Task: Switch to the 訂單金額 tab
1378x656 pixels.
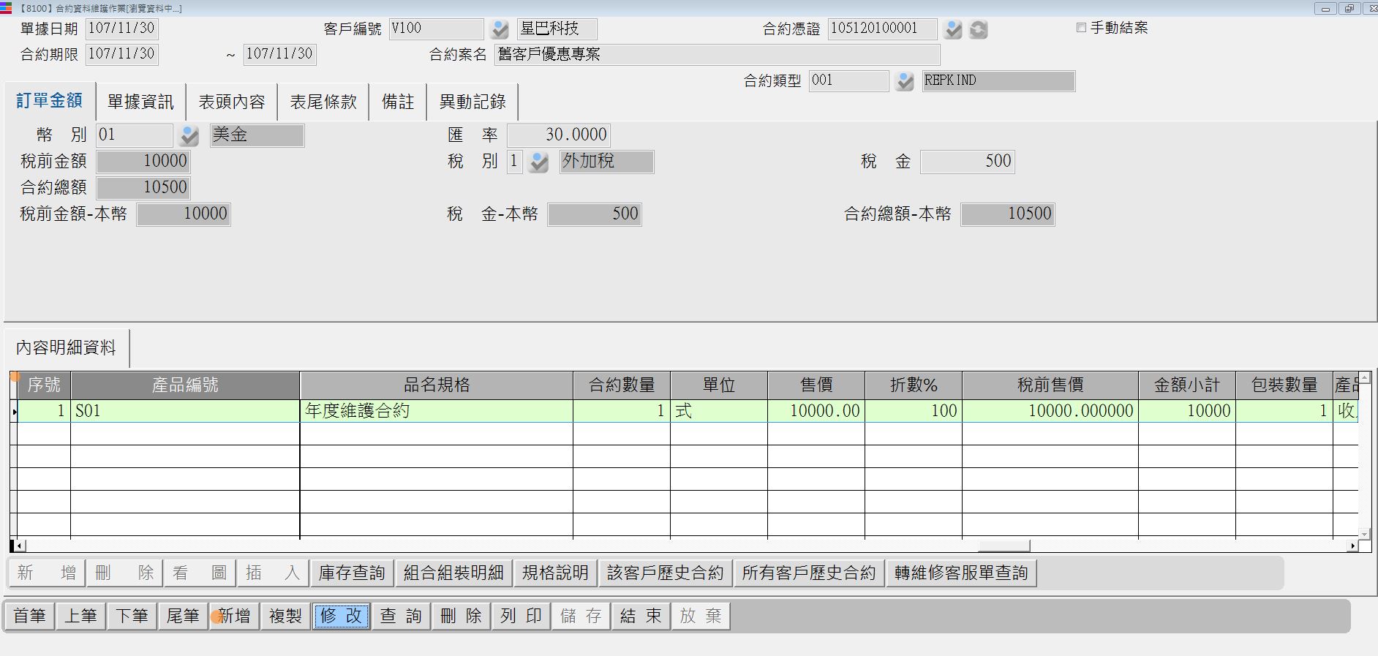Action: tap(50, 101)
